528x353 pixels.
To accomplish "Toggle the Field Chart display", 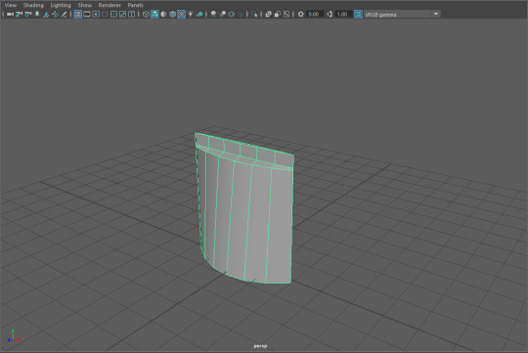I will 113,14.
